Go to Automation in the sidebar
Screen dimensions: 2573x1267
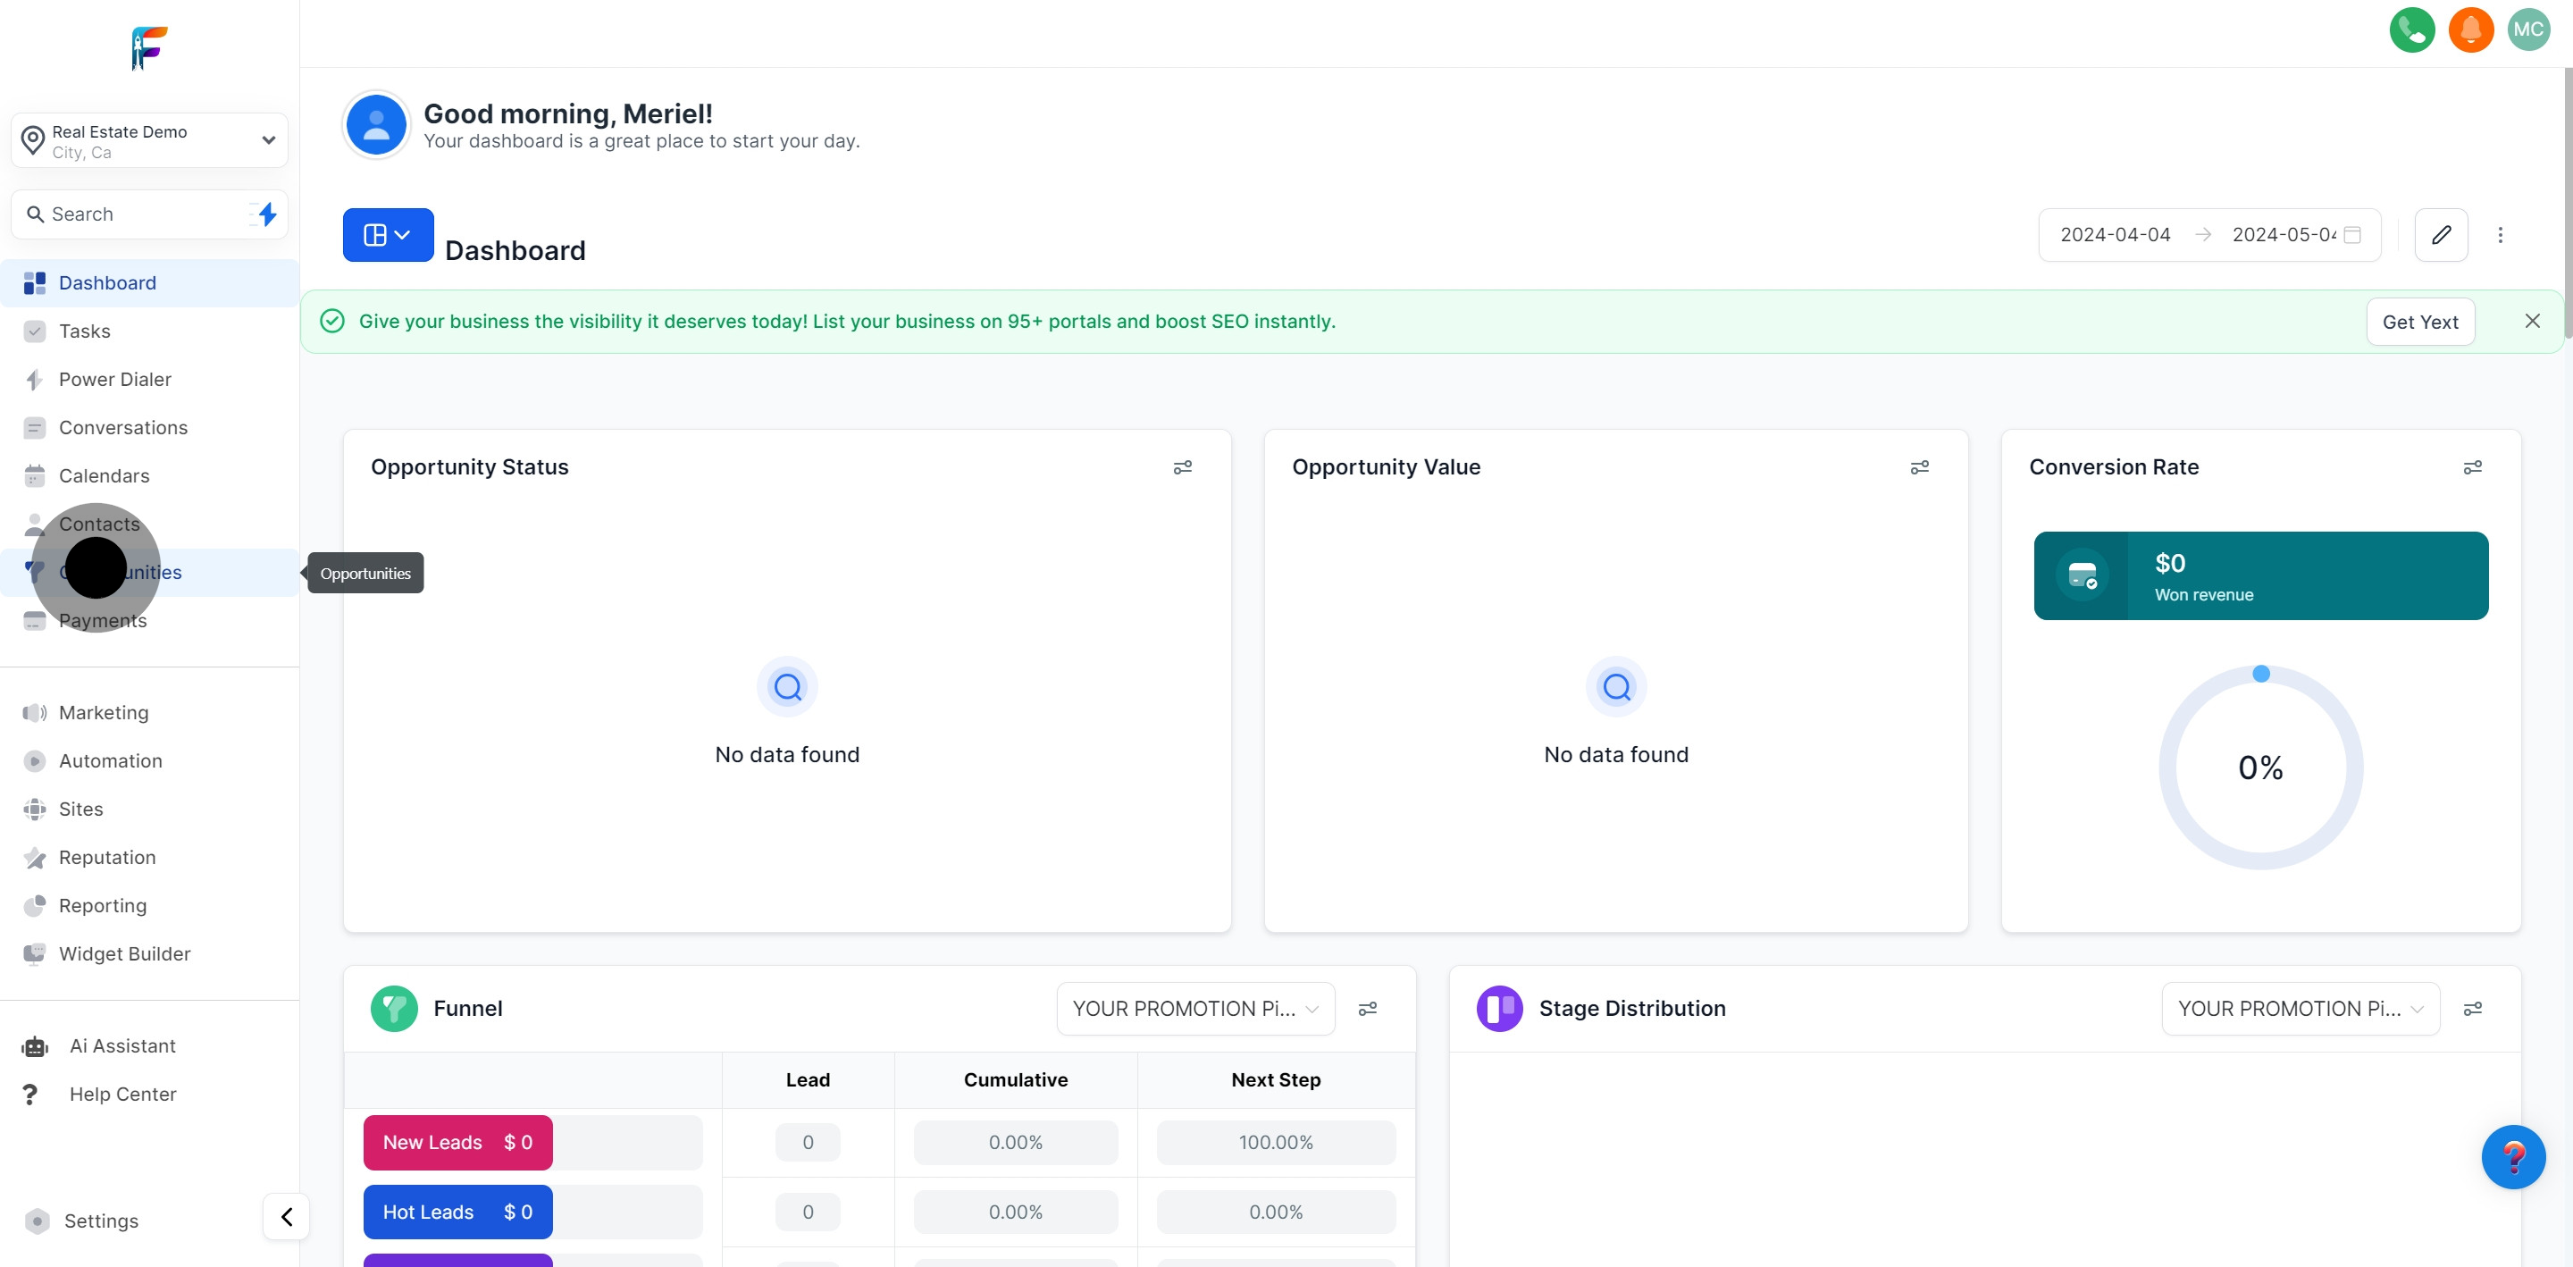tap(110, 760)
